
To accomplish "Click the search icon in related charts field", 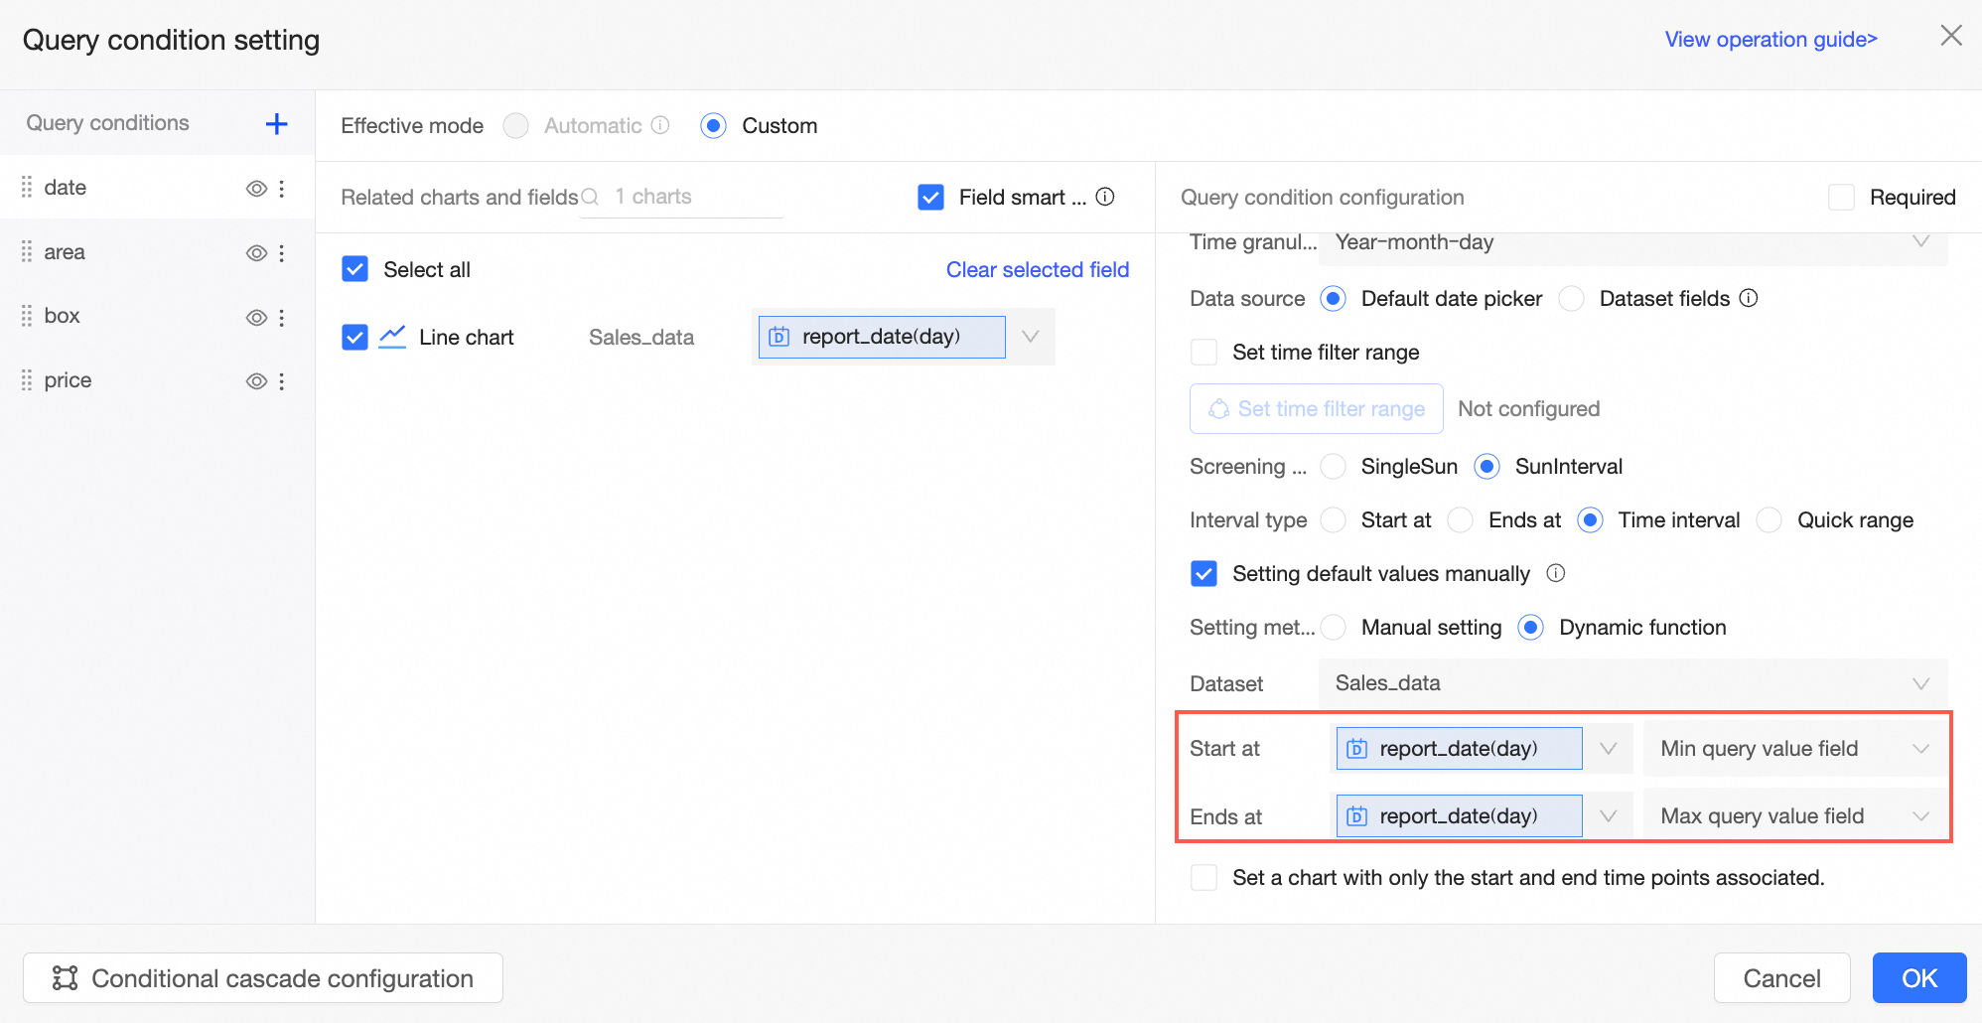I will pos(590,197).
